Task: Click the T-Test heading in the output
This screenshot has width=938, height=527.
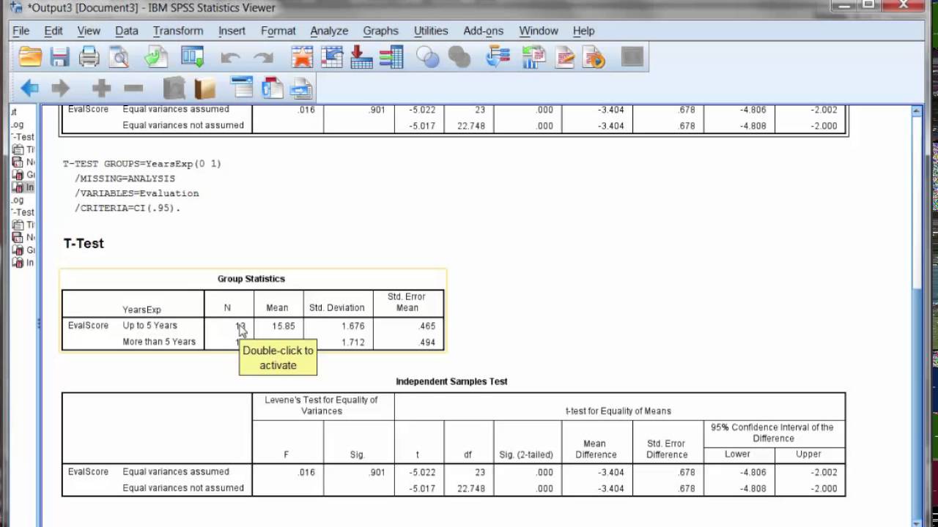Action: (84, 243)
